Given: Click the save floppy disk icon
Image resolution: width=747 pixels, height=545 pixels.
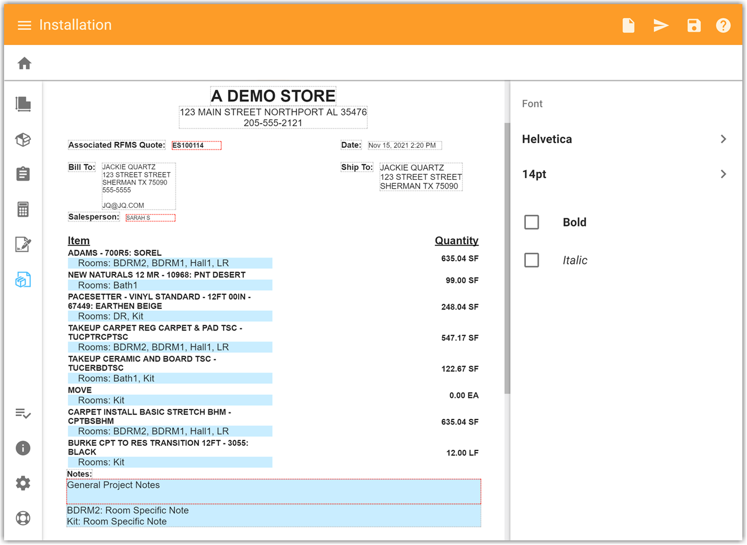Looking at the screenshot, I should (693, 25).
